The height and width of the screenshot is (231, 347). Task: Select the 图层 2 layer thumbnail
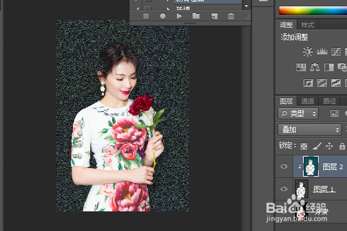pos(311,166)
